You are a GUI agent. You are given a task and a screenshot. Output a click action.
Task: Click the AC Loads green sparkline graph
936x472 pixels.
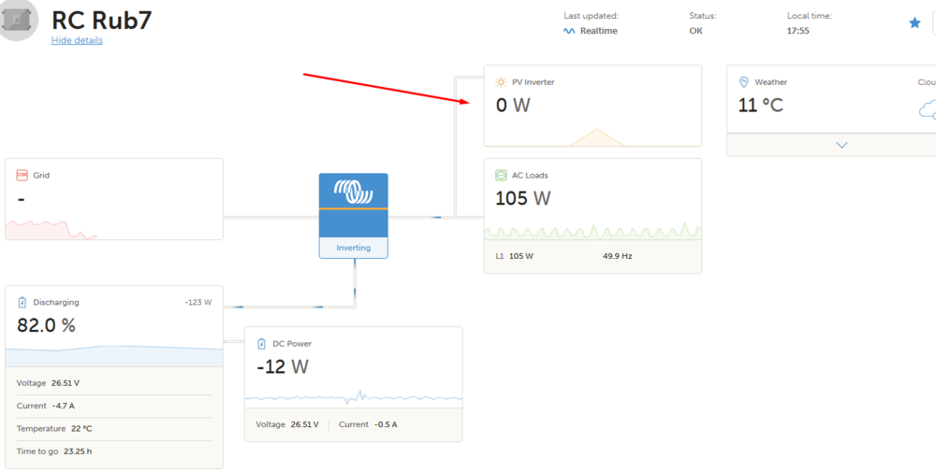point(592,231)
